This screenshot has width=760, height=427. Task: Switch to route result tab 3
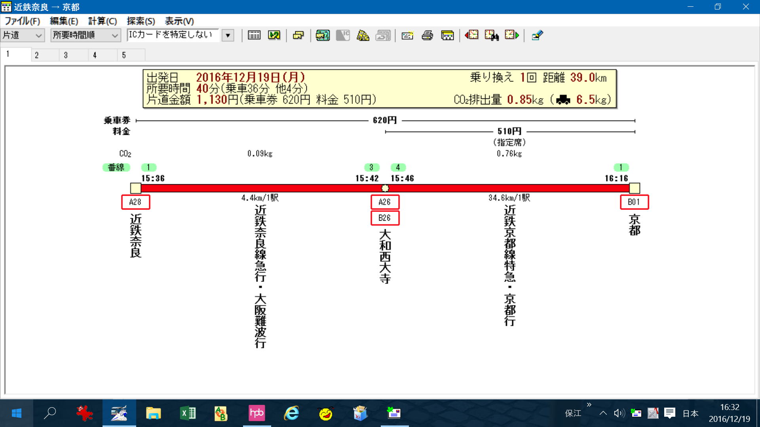(74, 55)
